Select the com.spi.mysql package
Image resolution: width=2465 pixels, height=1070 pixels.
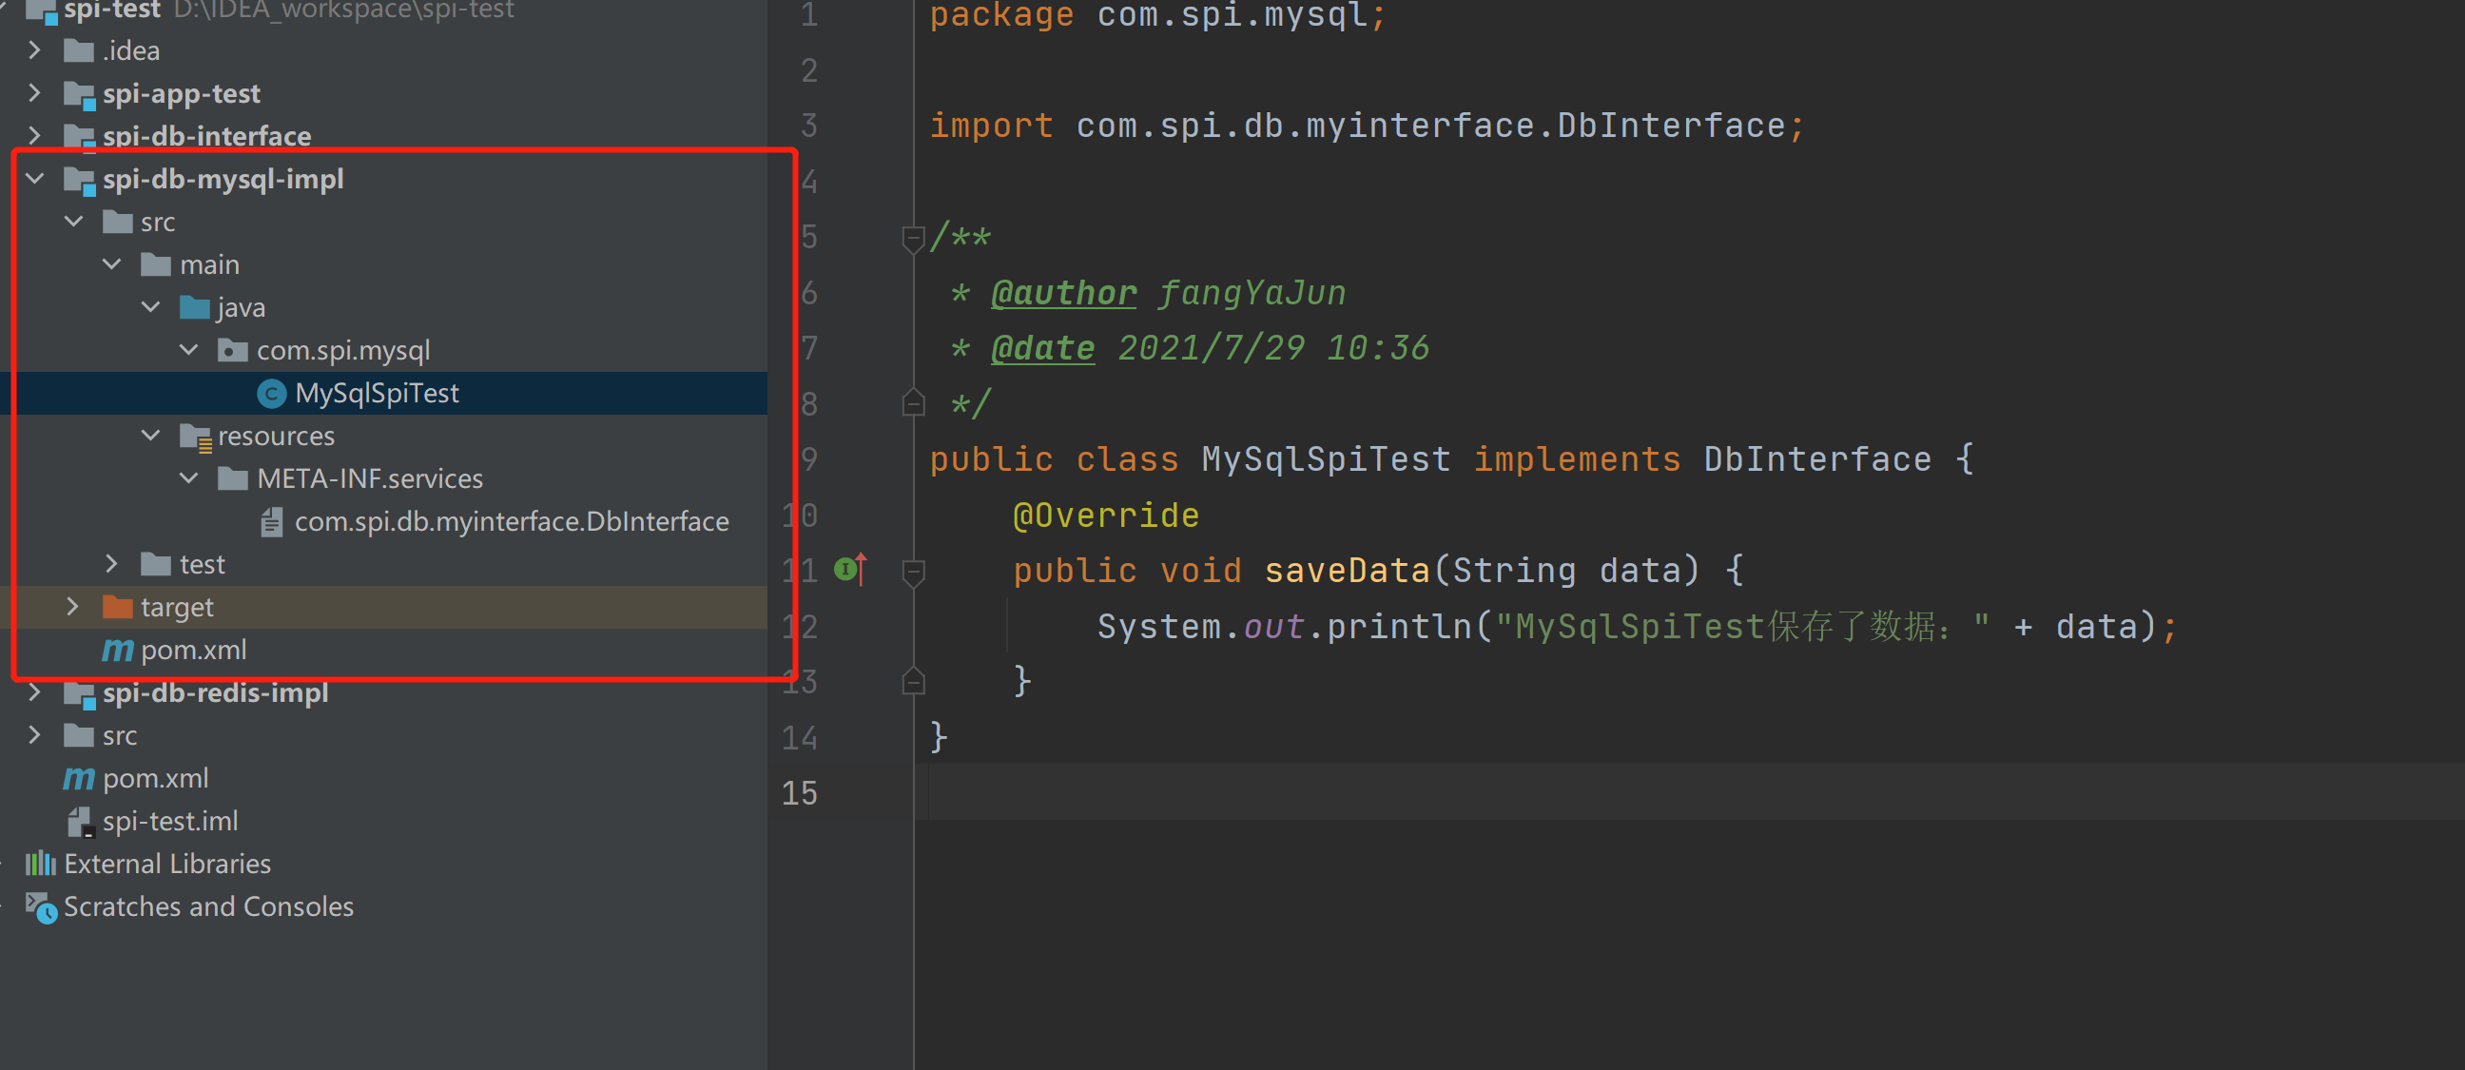342,350
